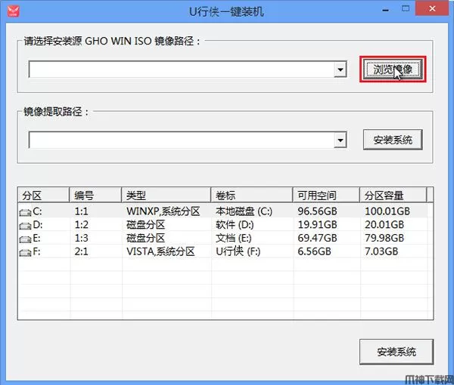Sort by the 卷标 column header
Image resolution: width=454 pixels, height=385 pixels.
point(252,196)
